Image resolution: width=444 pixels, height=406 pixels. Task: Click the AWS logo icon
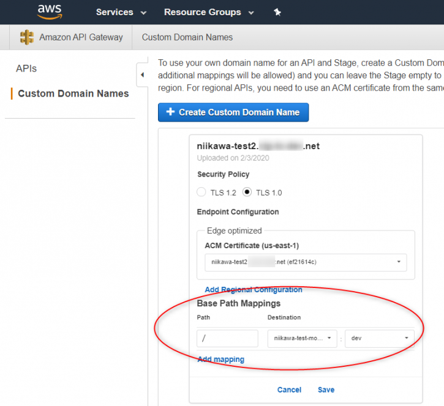50,12
